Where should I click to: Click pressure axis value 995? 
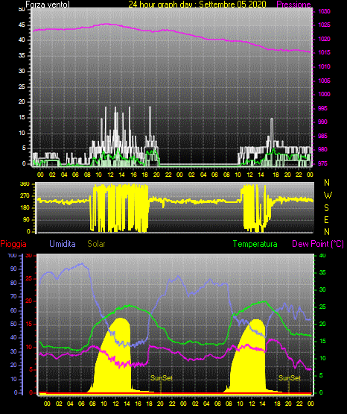(322, 108)
